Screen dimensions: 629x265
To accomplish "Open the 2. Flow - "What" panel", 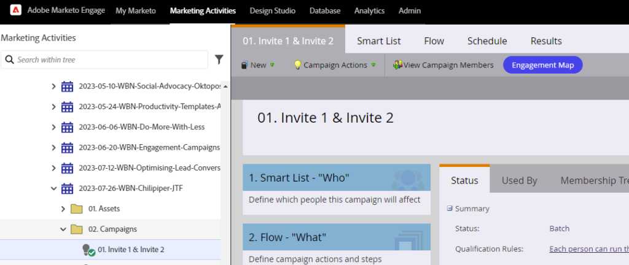I will (x=337, y=244).
